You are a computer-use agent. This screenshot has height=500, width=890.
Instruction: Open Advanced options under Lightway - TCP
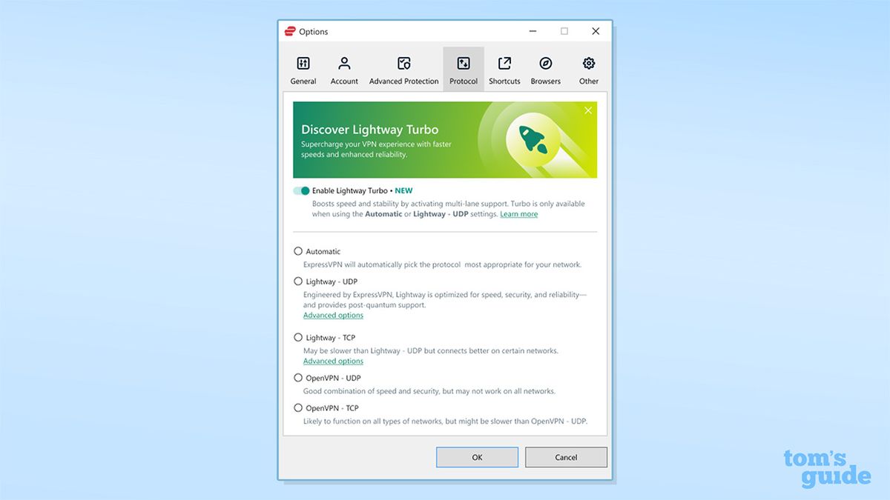[333, 361]
